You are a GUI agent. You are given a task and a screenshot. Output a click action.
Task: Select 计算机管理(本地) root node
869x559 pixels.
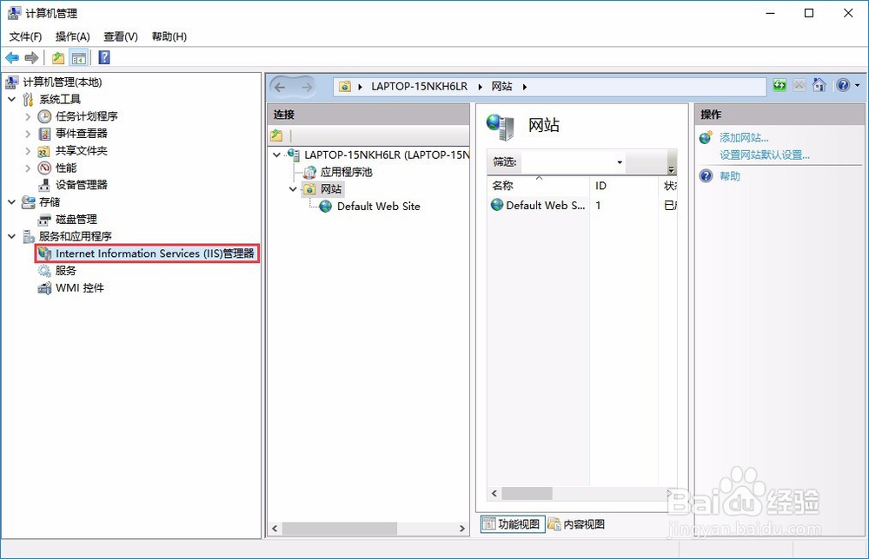click(63, 82)
